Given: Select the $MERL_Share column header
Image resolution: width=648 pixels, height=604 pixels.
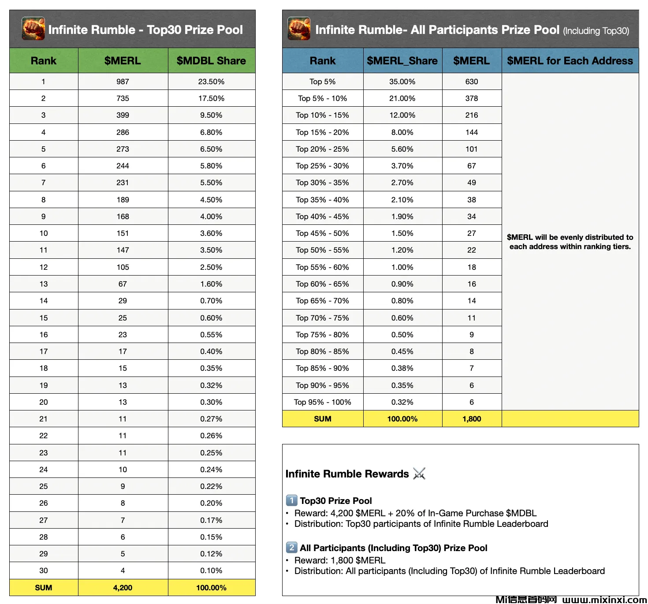Looking at the screenshot, I should [x=402, y=61].
